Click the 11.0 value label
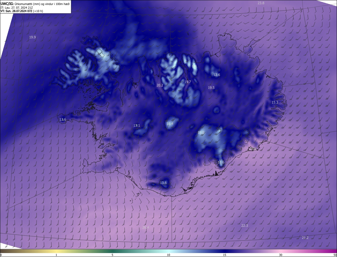 point(201,133)
